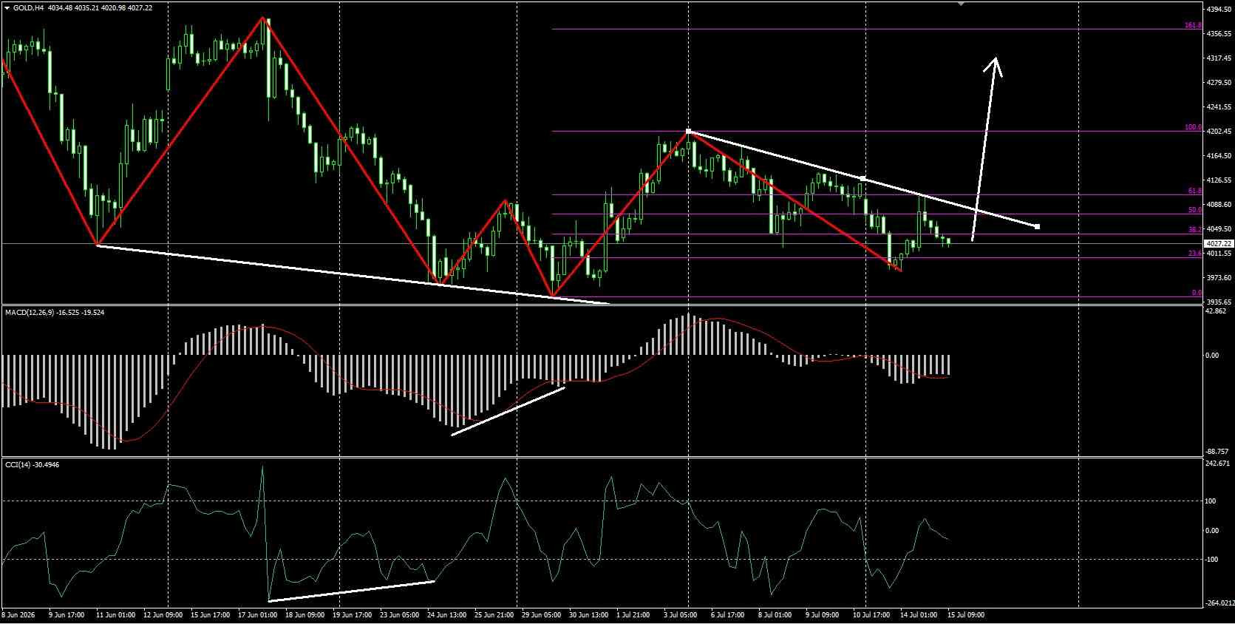Screen dimensions: 1235x624
Task: Click the 23.6 Fibonacci level label
Action: point(1195,254)
